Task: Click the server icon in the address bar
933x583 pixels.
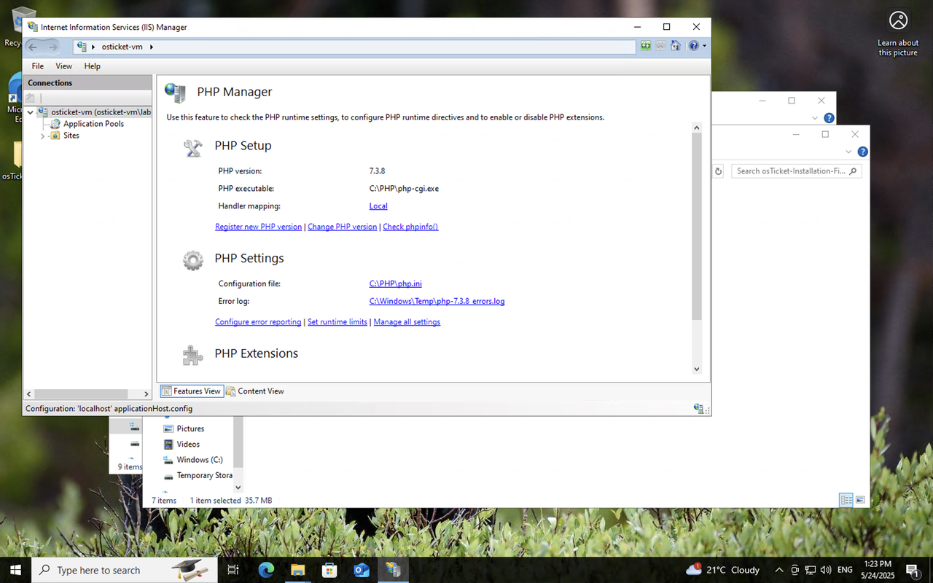Action: point(82,47)
